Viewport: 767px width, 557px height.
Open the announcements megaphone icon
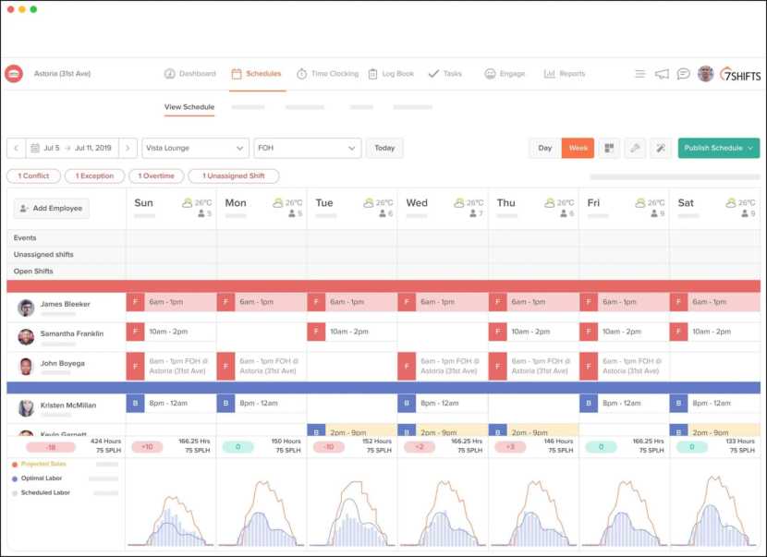point(662,74)
